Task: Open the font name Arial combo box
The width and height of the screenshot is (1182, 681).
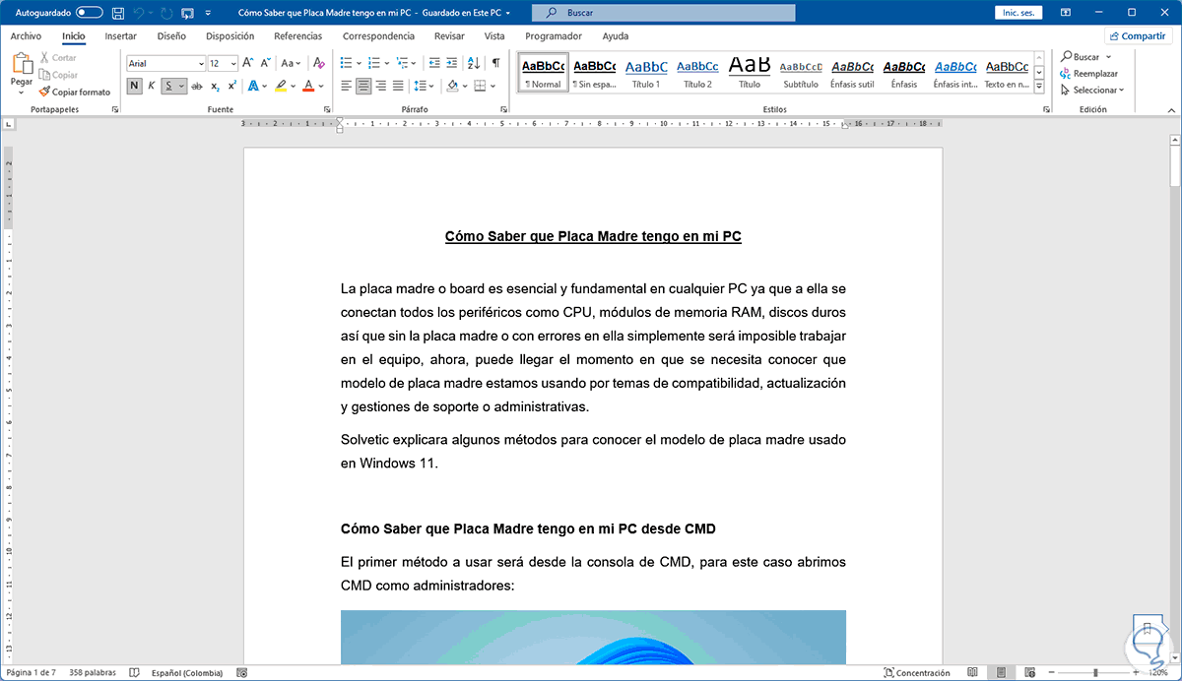Action: [164, 63]
